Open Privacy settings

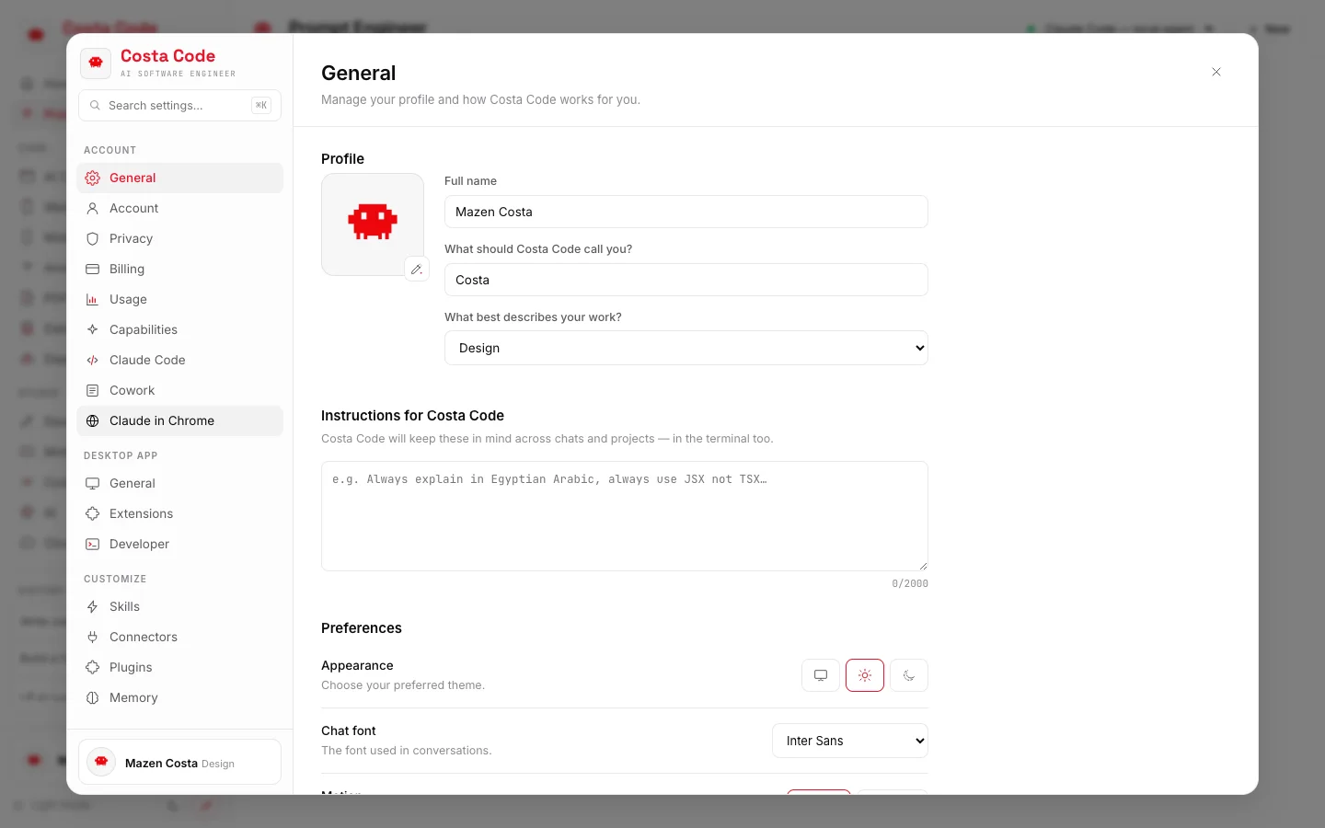(179, 238)
